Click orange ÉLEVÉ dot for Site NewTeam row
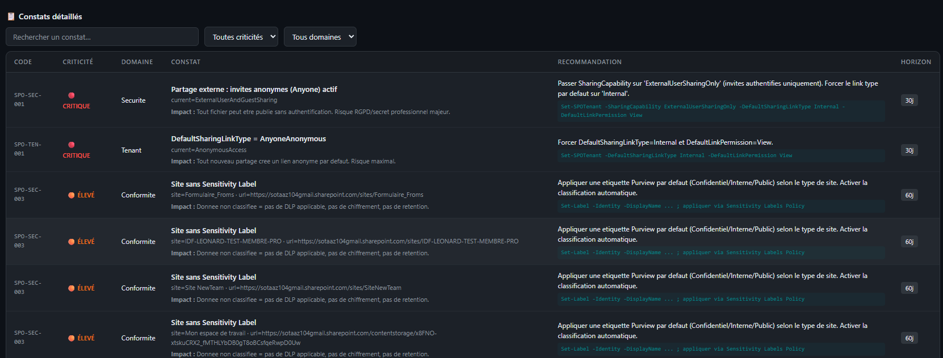This screenshot has height=358, width=943. pos(72,288)
